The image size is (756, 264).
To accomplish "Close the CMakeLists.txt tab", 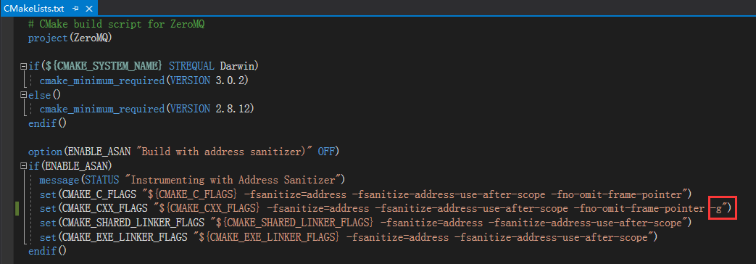I will [90, 8].
